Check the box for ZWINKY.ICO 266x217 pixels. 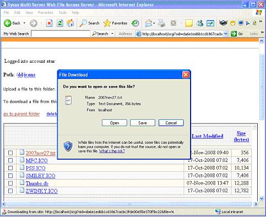[x=10, y=191]
